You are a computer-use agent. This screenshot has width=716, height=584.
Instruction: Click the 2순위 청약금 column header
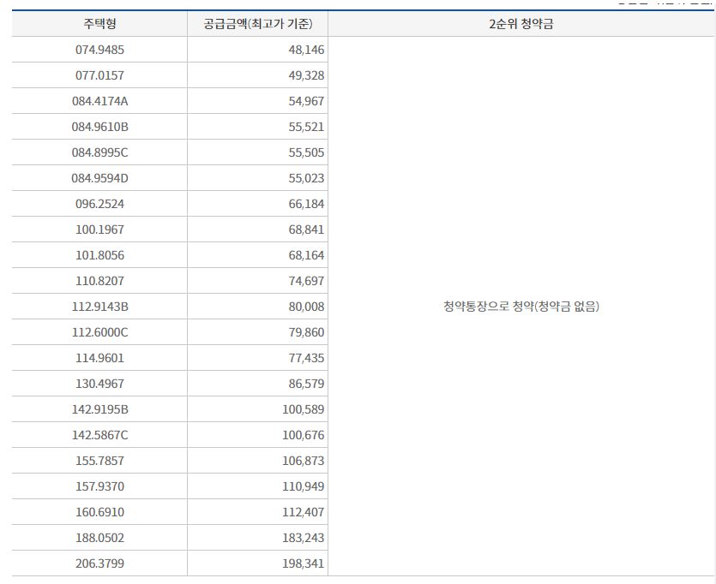(x=523, y=24)
